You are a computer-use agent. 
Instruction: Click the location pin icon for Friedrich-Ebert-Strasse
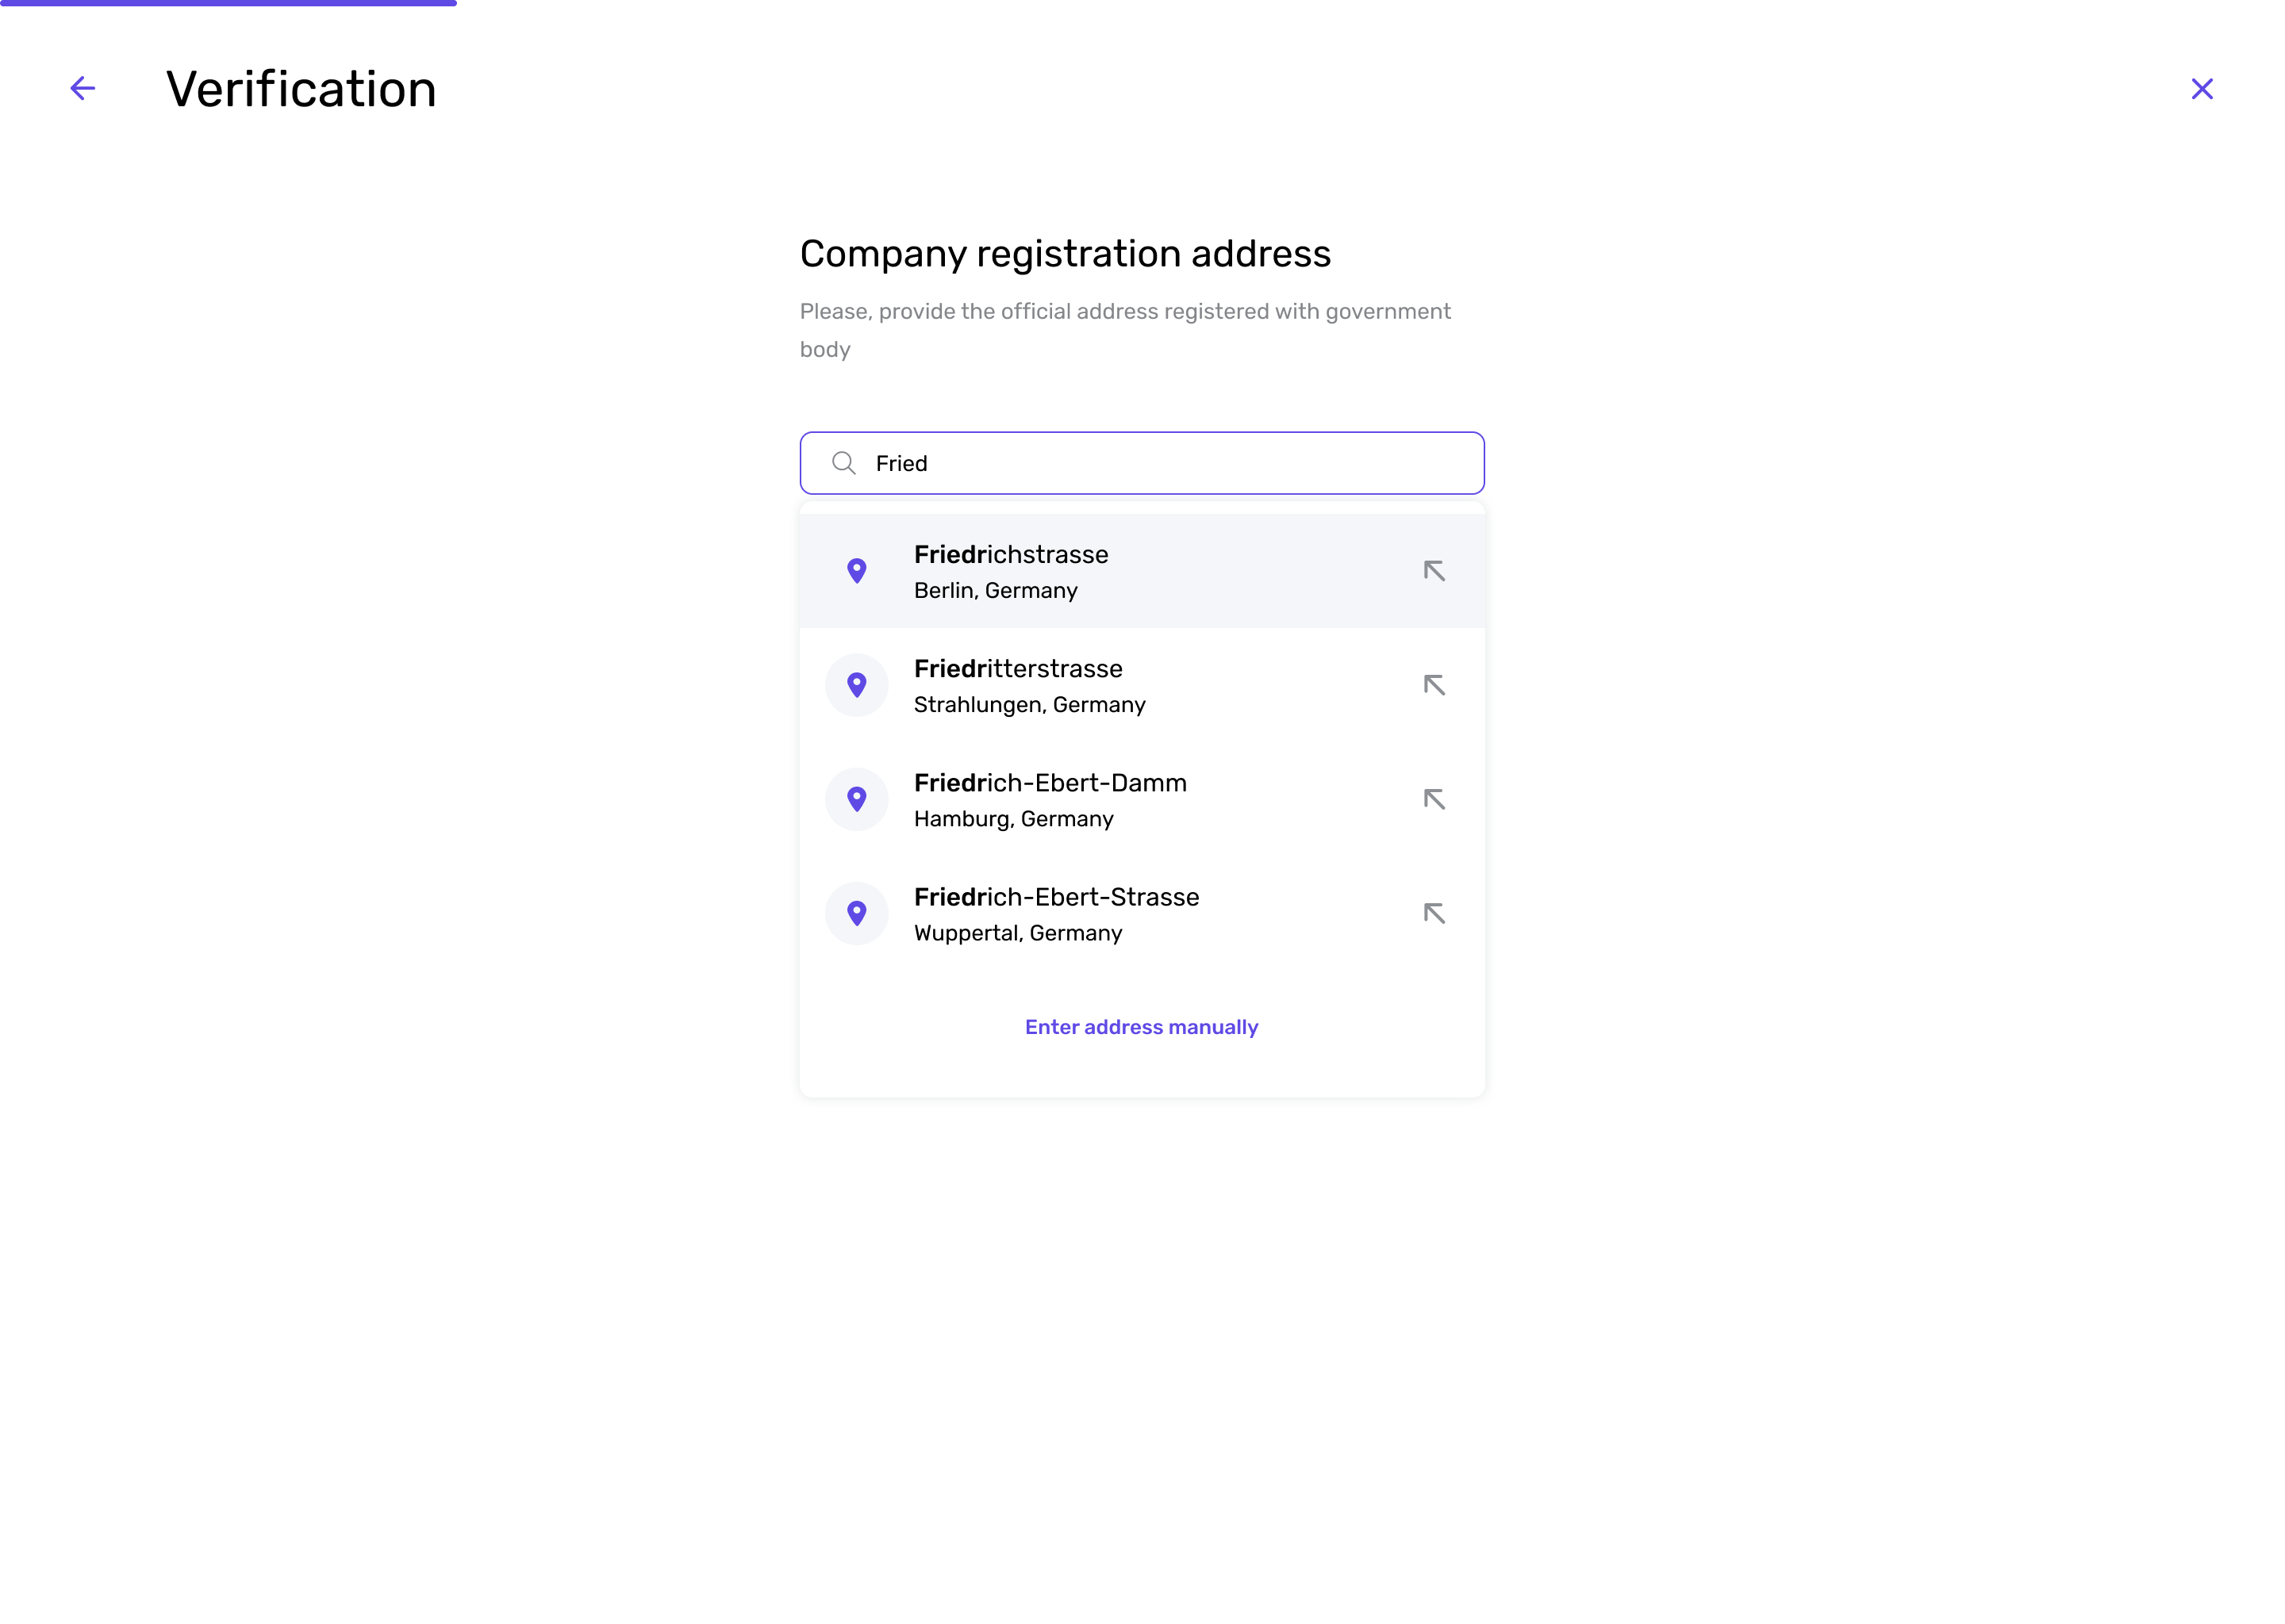(856, 913)
